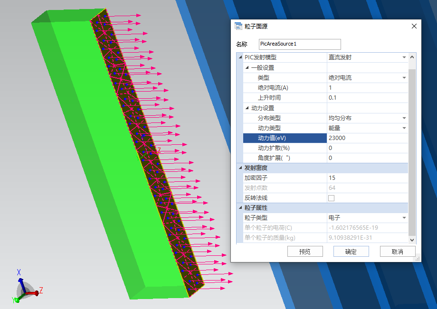Click the 预览 button
437x309 pixels.
coord(305,252)
